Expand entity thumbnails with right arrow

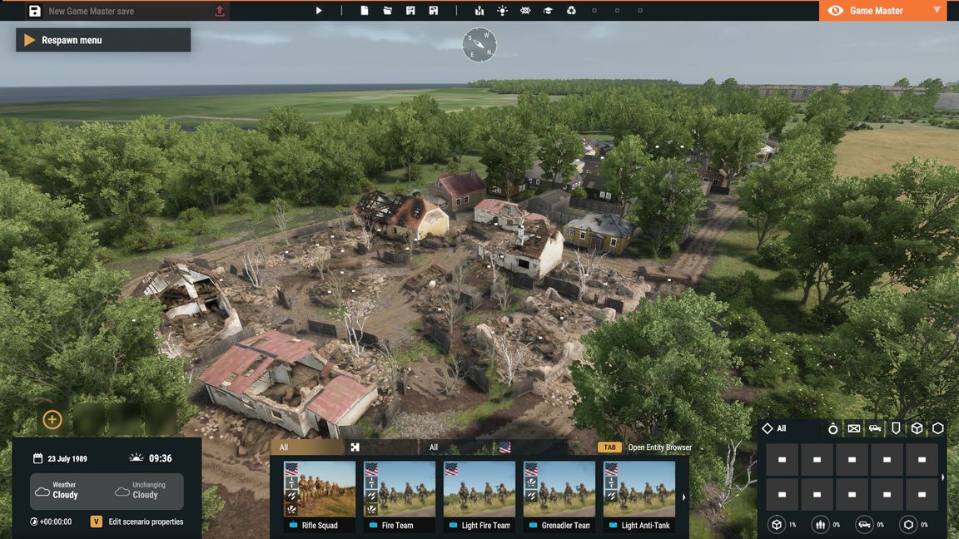click(684, 497)
